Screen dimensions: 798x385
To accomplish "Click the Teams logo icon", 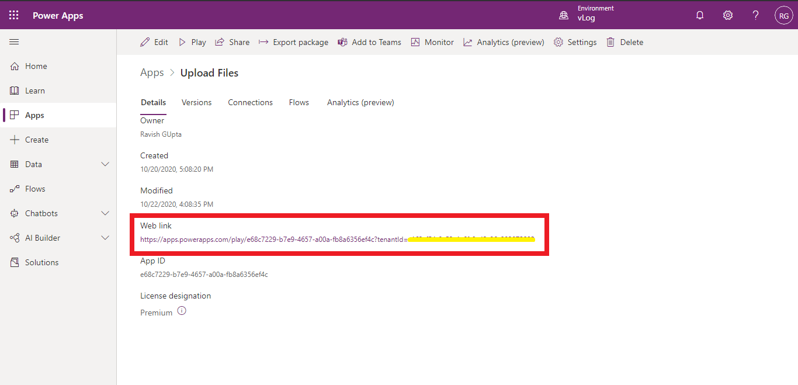I will click(342, 42).
